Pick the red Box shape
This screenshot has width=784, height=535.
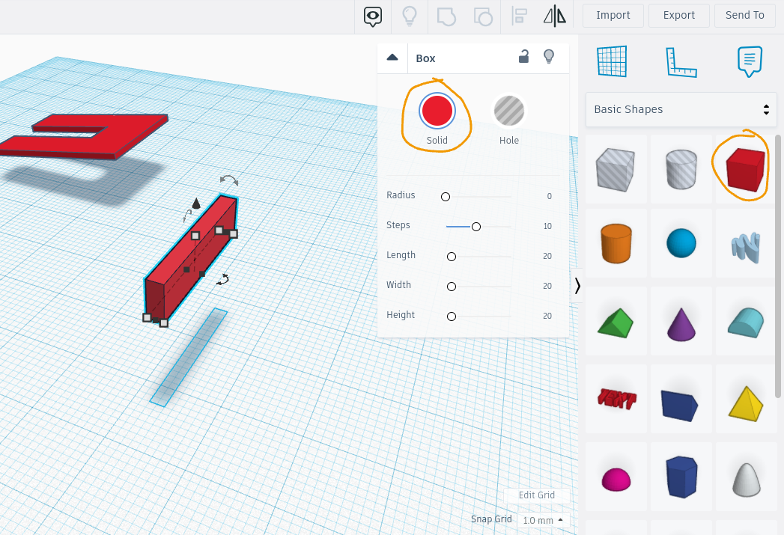point(746,169)
